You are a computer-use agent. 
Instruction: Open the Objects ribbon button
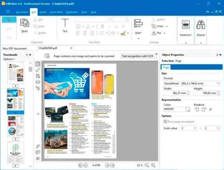click(201, 25)
